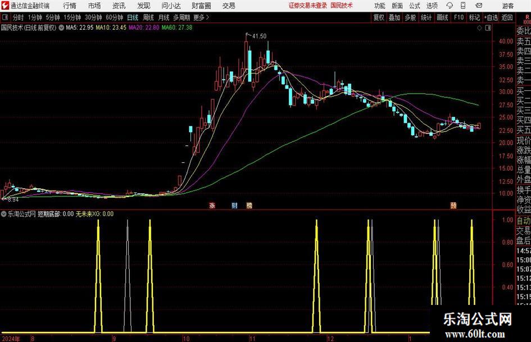This screenshot has width=531, height=342.
Task: Click the 8.94 low price label
Action: point(13,200)
